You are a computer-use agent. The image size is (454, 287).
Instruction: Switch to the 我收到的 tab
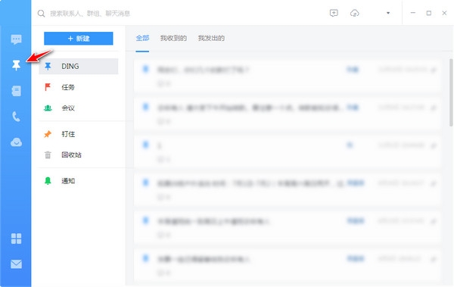coord(173,38)
